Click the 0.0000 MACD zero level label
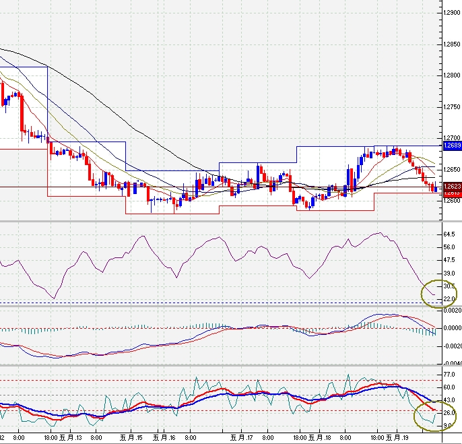Screen dimensions: 462x444 pos(453,328)
